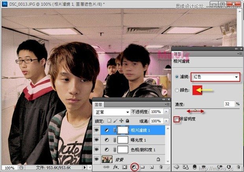The image size is (244, 172).
Task: Close the Layers panel
Action: coord(169,99)
